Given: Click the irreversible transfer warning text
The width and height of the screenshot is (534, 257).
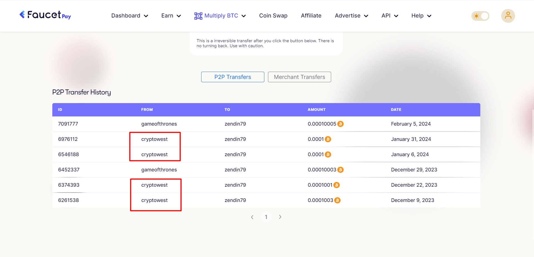Looking at the screenshot, I should [265, 43].
